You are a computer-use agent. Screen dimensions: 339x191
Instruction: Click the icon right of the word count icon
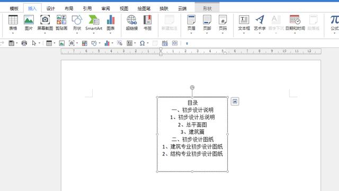click(x=175, y=43)
